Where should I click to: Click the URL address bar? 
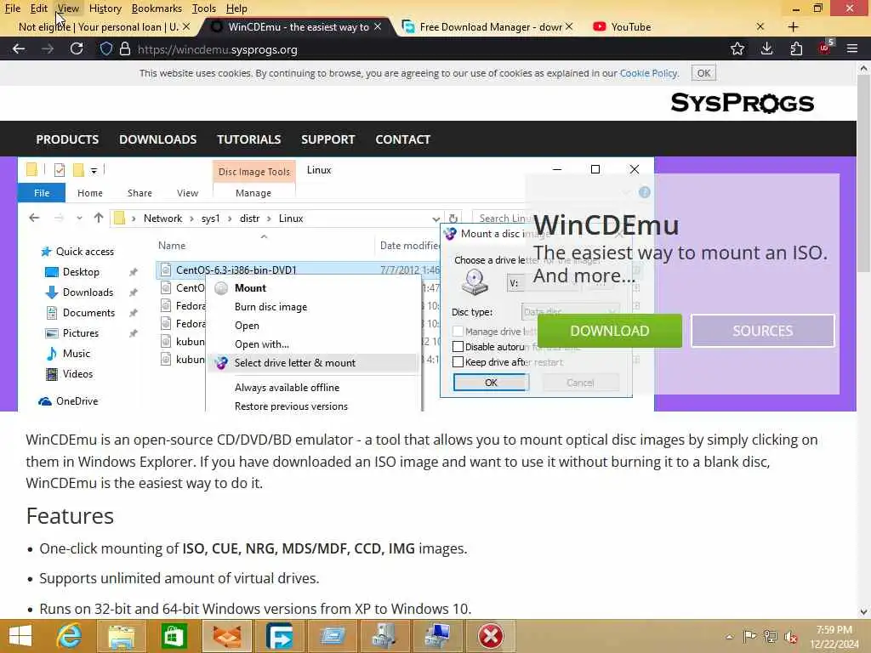[422, 49]
